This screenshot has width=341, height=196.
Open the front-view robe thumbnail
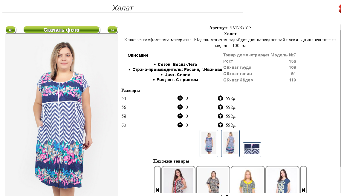(209, 143)
